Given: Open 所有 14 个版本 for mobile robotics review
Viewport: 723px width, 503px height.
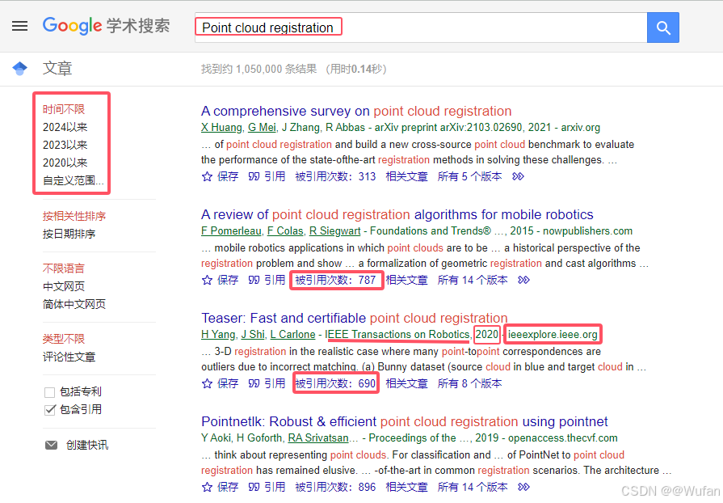Looking at the screenshot, I should (473, 280).
